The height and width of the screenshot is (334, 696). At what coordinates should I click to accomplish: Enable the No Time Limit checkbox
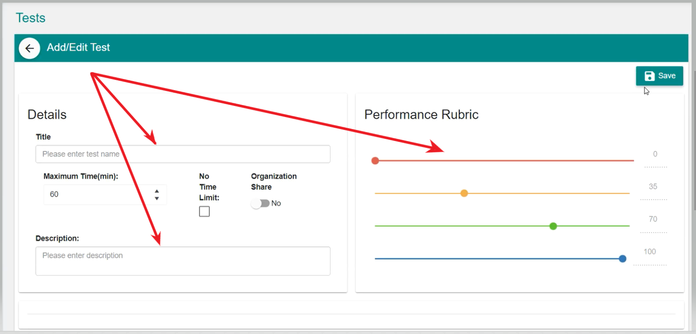pyautogui.click(x=204, y=212)
